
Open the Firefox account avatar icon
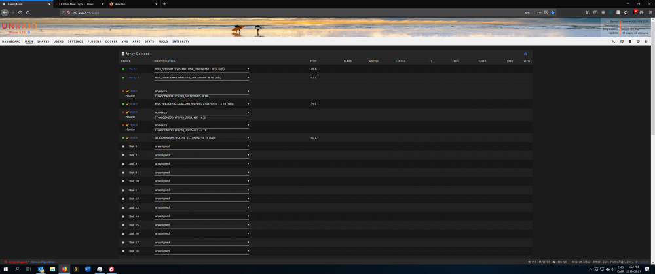pyautogui.click(x=641, y=12)
